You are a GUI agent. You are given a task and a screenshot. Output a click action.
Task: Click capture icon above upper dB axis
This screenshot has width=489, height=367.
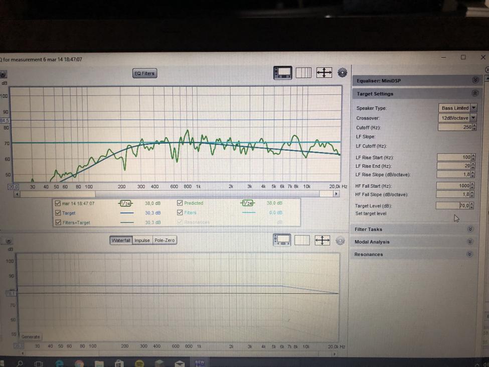coord(3,74)
